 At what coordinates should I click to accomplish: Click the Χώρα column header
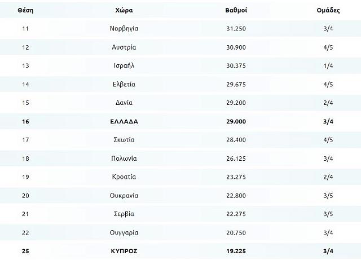(x=125, y=10)
